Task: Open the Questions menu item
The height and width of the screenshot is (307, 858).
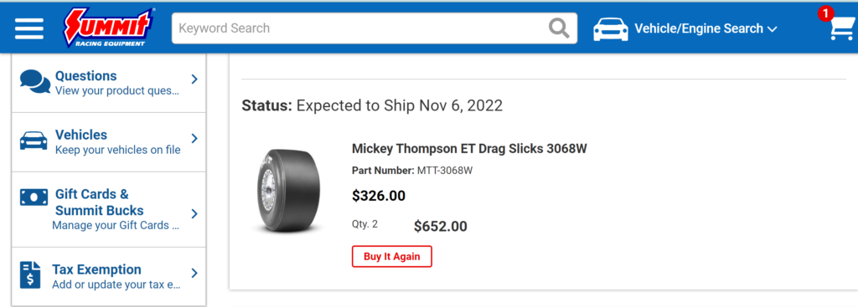Action: (108, 83)
